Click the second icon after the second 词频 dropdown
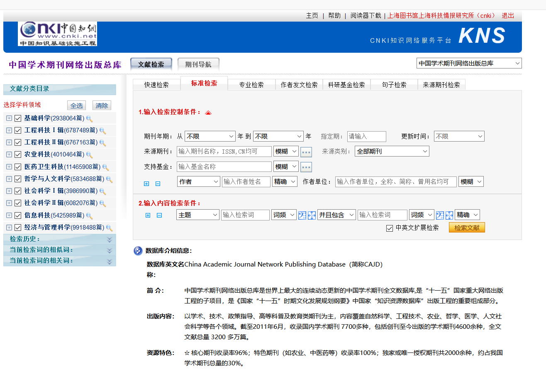Screen dimensions: 546x372 pyautogui.click(x=449, y=215)
